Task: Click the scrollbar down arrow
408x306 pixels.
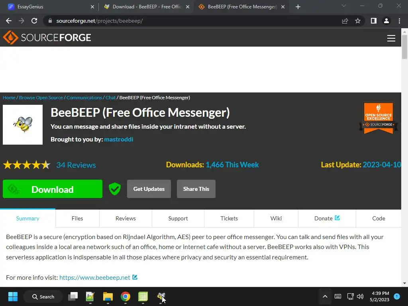Action: click(x=404, y=283)
